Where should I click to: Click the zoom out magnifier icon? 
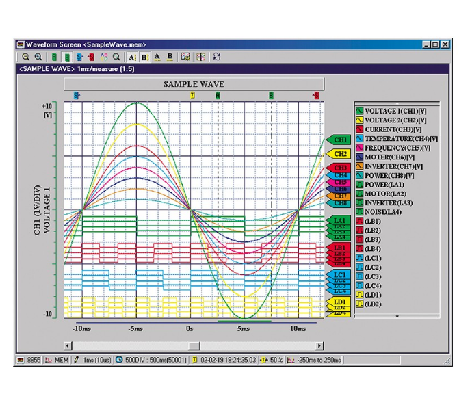click(x=25, y=57)
